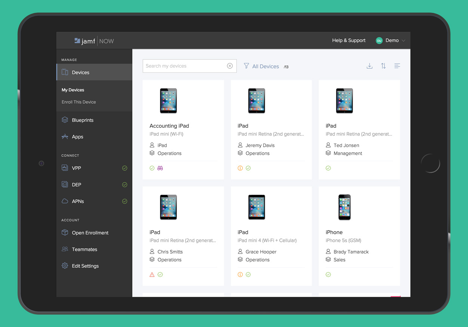This screenshot has width=468, height=327.
Task: Click the Jeremy Davis user name
Action: point(260,145)
